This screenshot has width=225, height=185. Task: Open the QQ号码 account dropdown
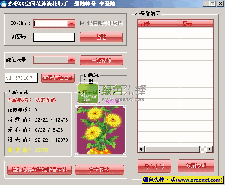coord(71,24)
